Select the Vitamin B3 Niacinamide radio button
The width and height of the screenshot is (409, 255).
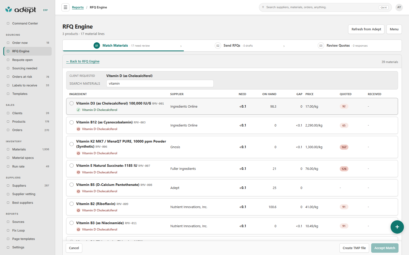point(72,223)
